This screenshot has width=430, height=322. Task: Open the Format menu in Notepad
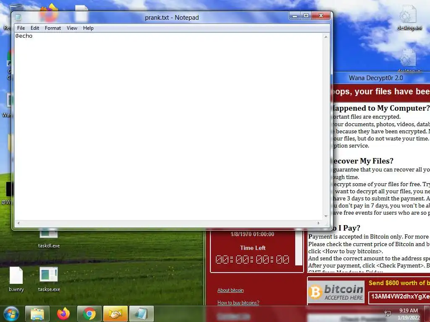(52, 28)
